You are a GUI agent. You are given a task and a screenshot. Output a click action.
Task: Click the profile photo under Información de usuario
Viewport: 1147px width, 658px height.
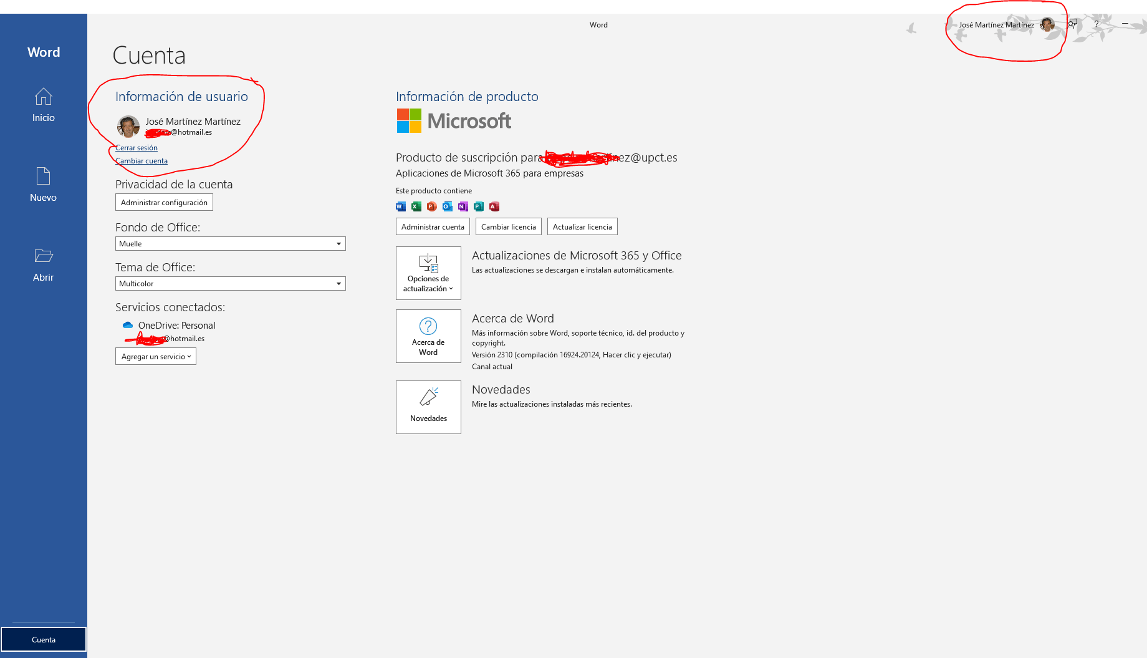[x=128, y=126]
